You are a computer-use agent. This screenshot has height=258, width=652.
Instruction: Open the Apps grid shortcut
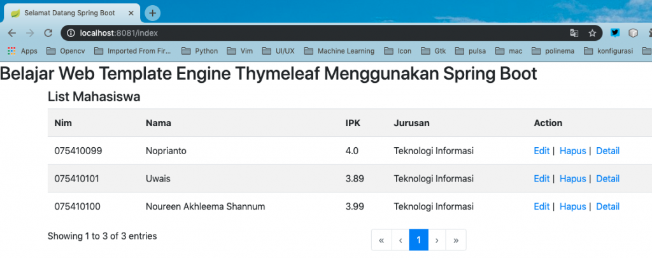click(22, 51)
